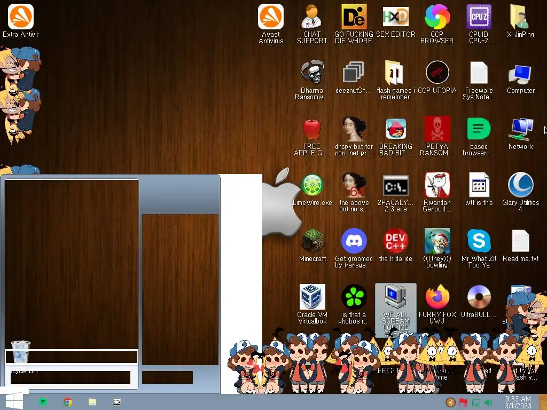
Task: Open File Explorer from the taskbar
Action: pyautogui.click(x=92, y=402)
